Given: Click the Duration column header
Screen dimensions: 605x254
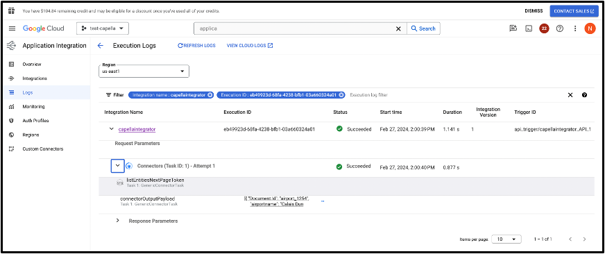Looking at the screenshot, I should [x=452, y=112].
